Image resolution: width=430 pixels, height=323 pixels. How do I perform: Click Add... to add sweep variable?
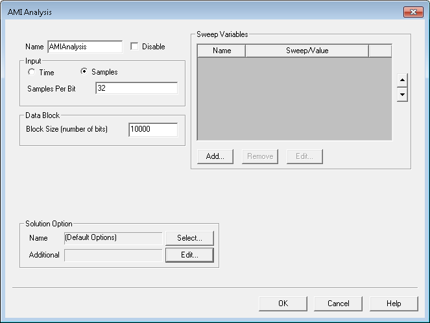tap(215, 156)
